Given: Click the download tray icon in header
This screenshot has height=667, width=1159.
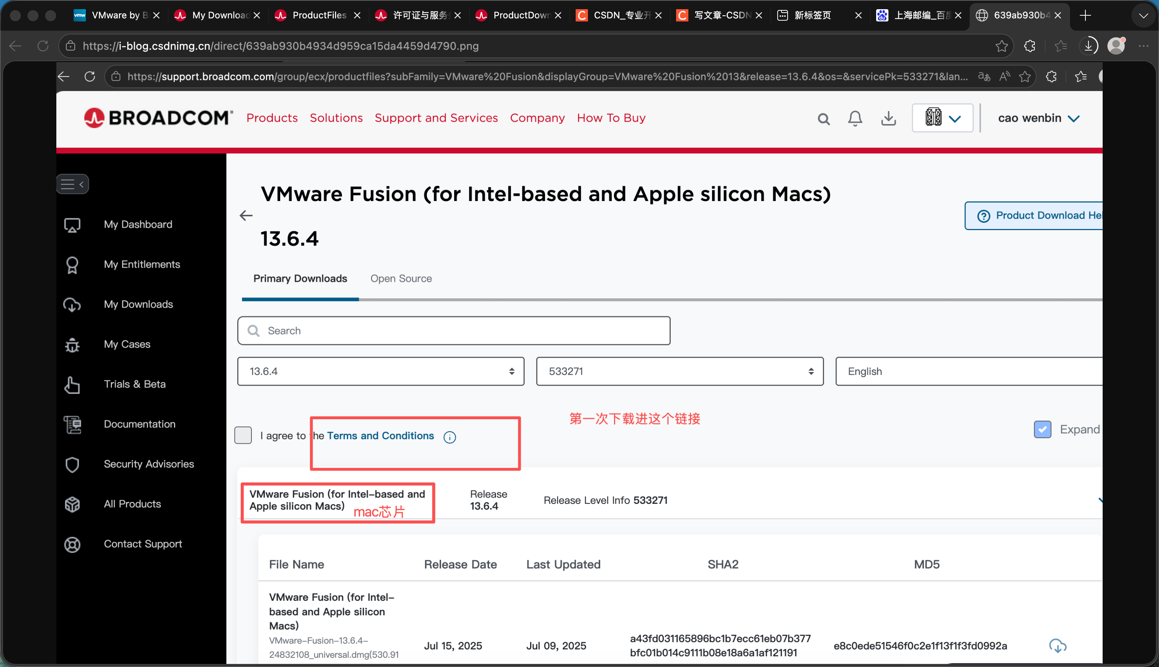Looking at the screenshot, I should 888,119.
